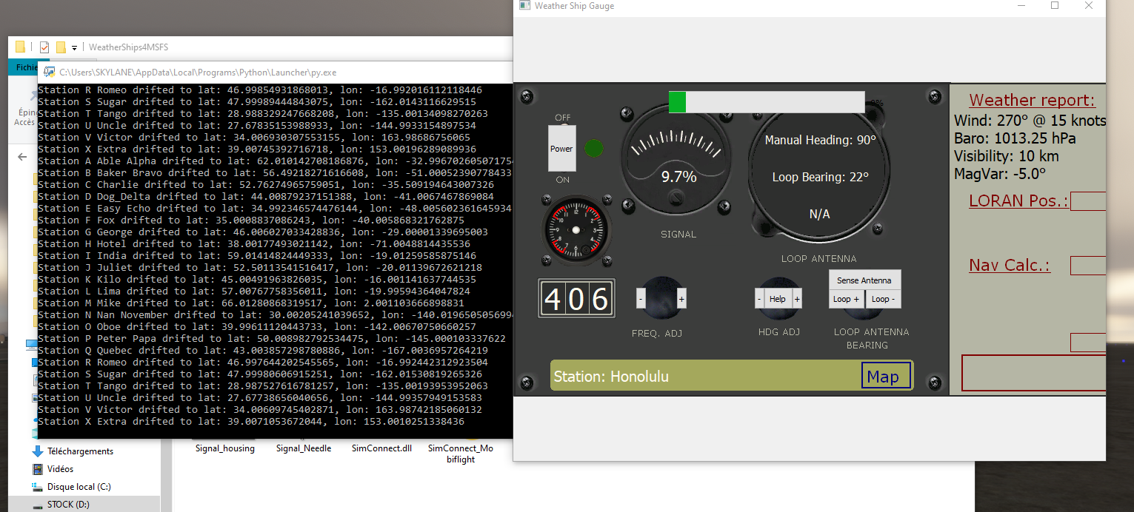Click the Station F Fox console line

[251, 220]
